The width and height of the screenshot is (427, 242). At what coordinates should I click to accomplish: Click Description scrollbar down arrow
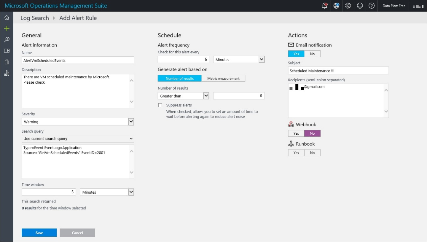[x=132, y=102]
